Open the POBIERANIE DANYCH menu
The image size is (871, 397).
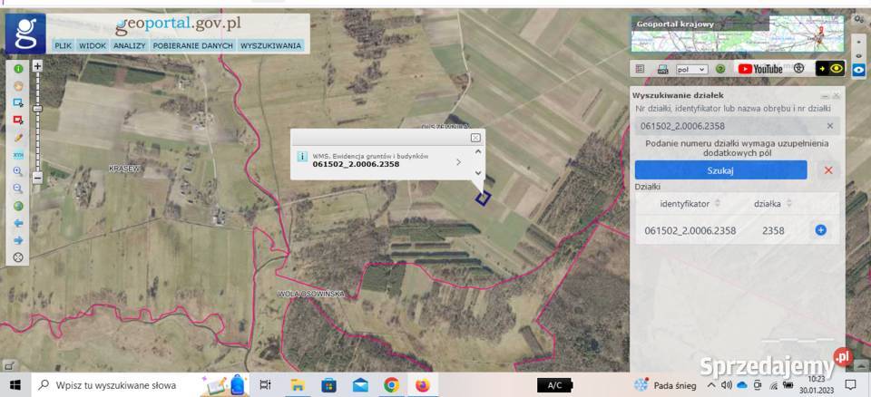tap(192, 46)
